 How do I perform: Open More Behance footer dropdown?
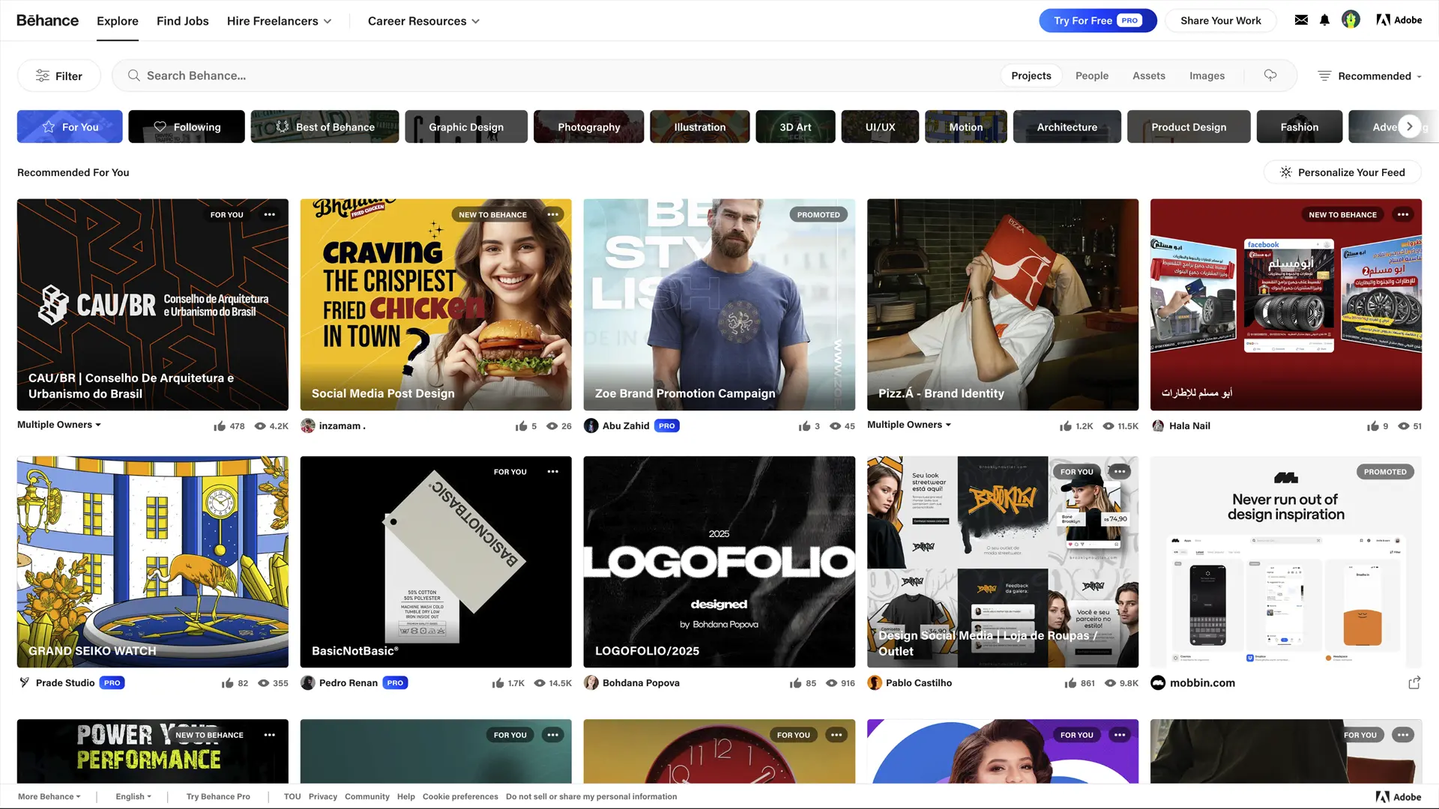pos(49,796)
